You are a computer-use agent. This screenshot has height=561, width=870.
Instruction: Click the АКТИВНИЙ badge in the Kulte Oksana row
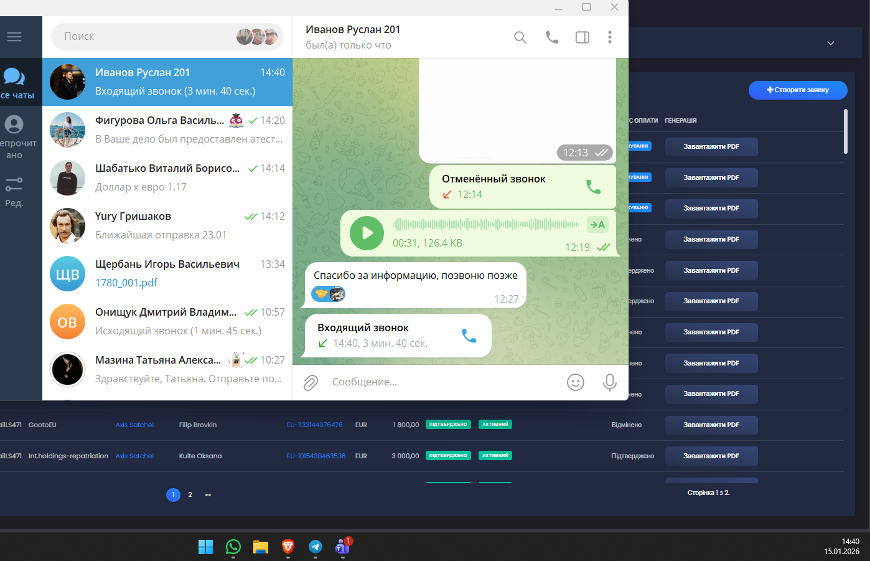pos(495,456)
